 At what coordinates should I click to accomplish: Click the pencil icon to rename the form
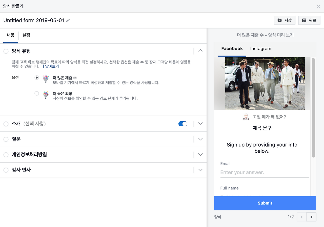(67, 20)
